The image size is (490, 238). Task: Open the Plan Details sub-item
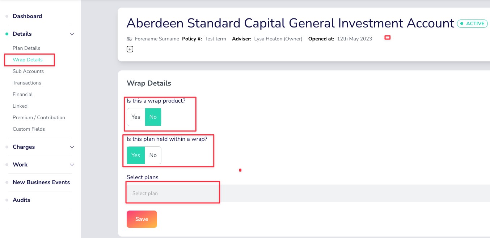26,48
